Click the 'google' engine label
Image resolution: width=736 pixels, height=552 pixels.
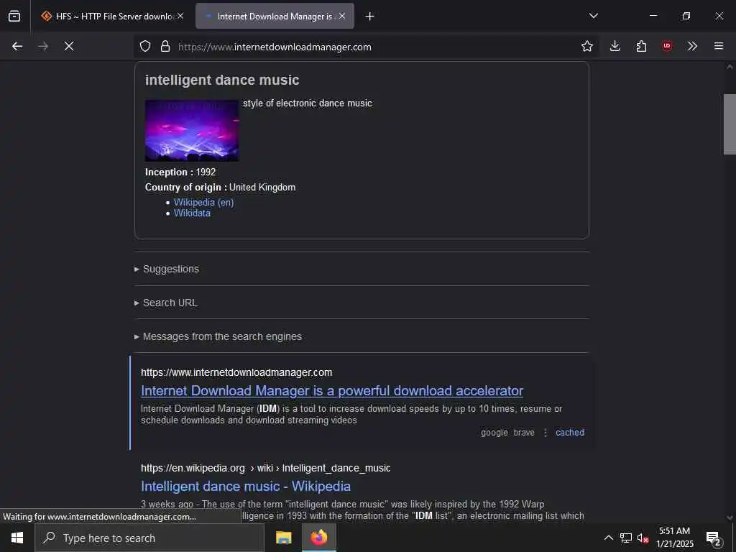point(494,433)
